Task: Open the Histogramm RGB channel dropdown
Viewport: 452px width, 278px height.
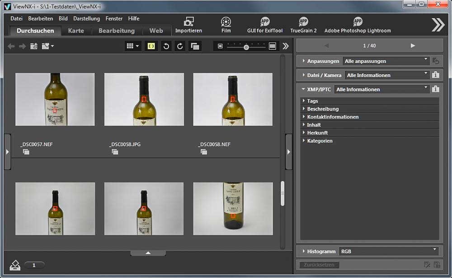Action: coord(389,251)
